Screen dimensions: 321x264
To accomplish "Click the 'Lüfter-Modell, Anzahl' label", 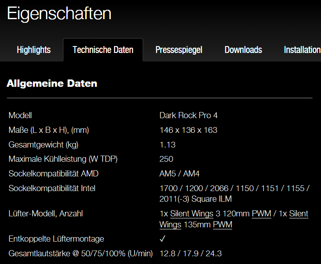I will click(46, 213).
